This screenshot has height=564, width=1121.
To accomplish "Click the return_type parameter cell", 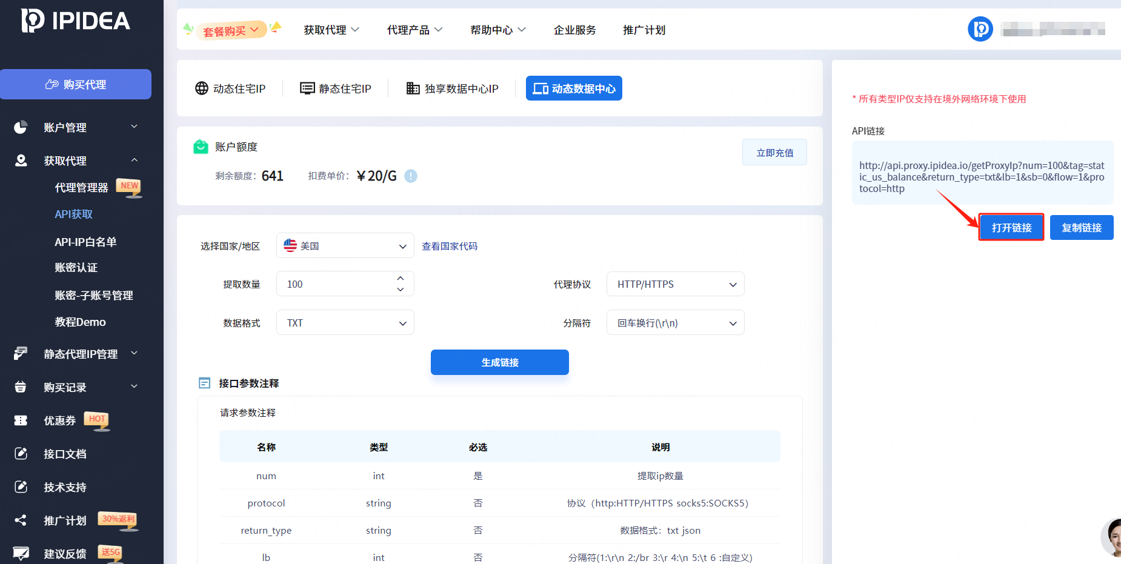I will [x=266, y=531].
